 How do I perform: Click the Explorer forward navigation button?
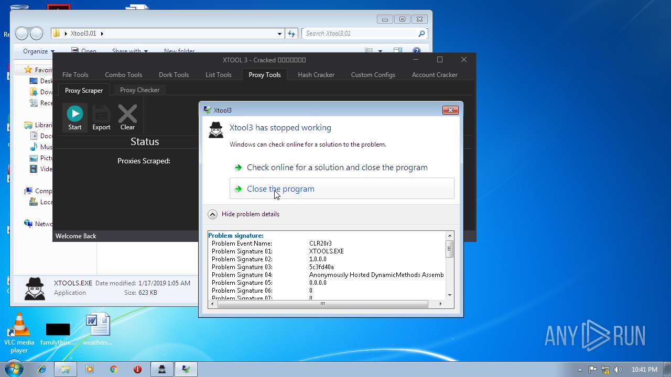coord(36,34)
